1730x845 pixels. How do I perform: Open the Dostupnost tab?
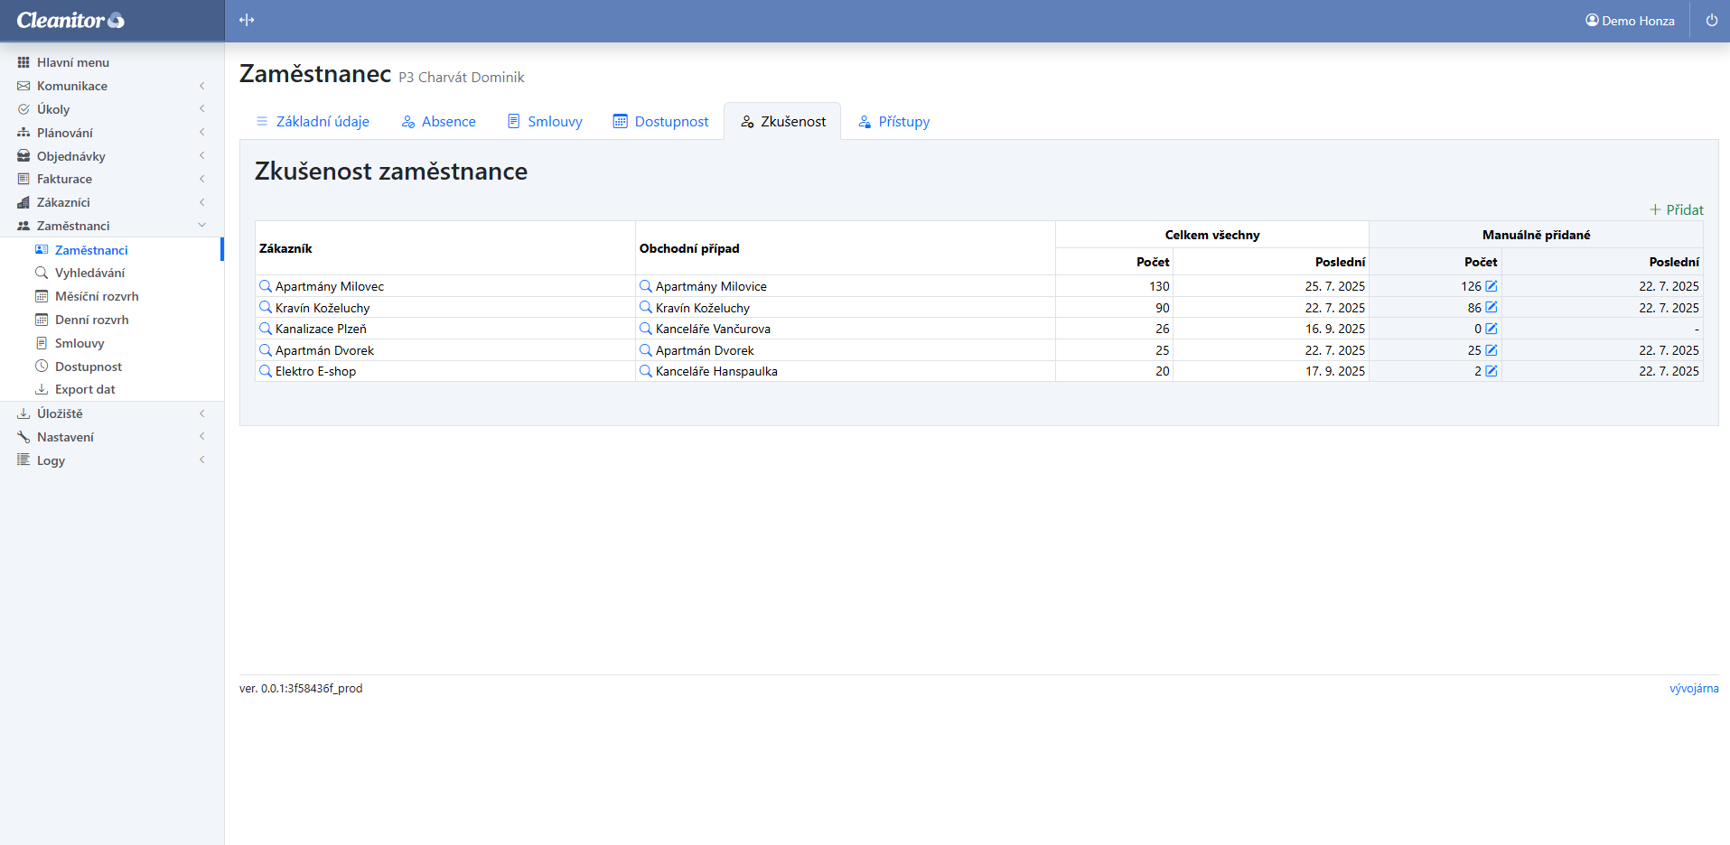(660, 122)
